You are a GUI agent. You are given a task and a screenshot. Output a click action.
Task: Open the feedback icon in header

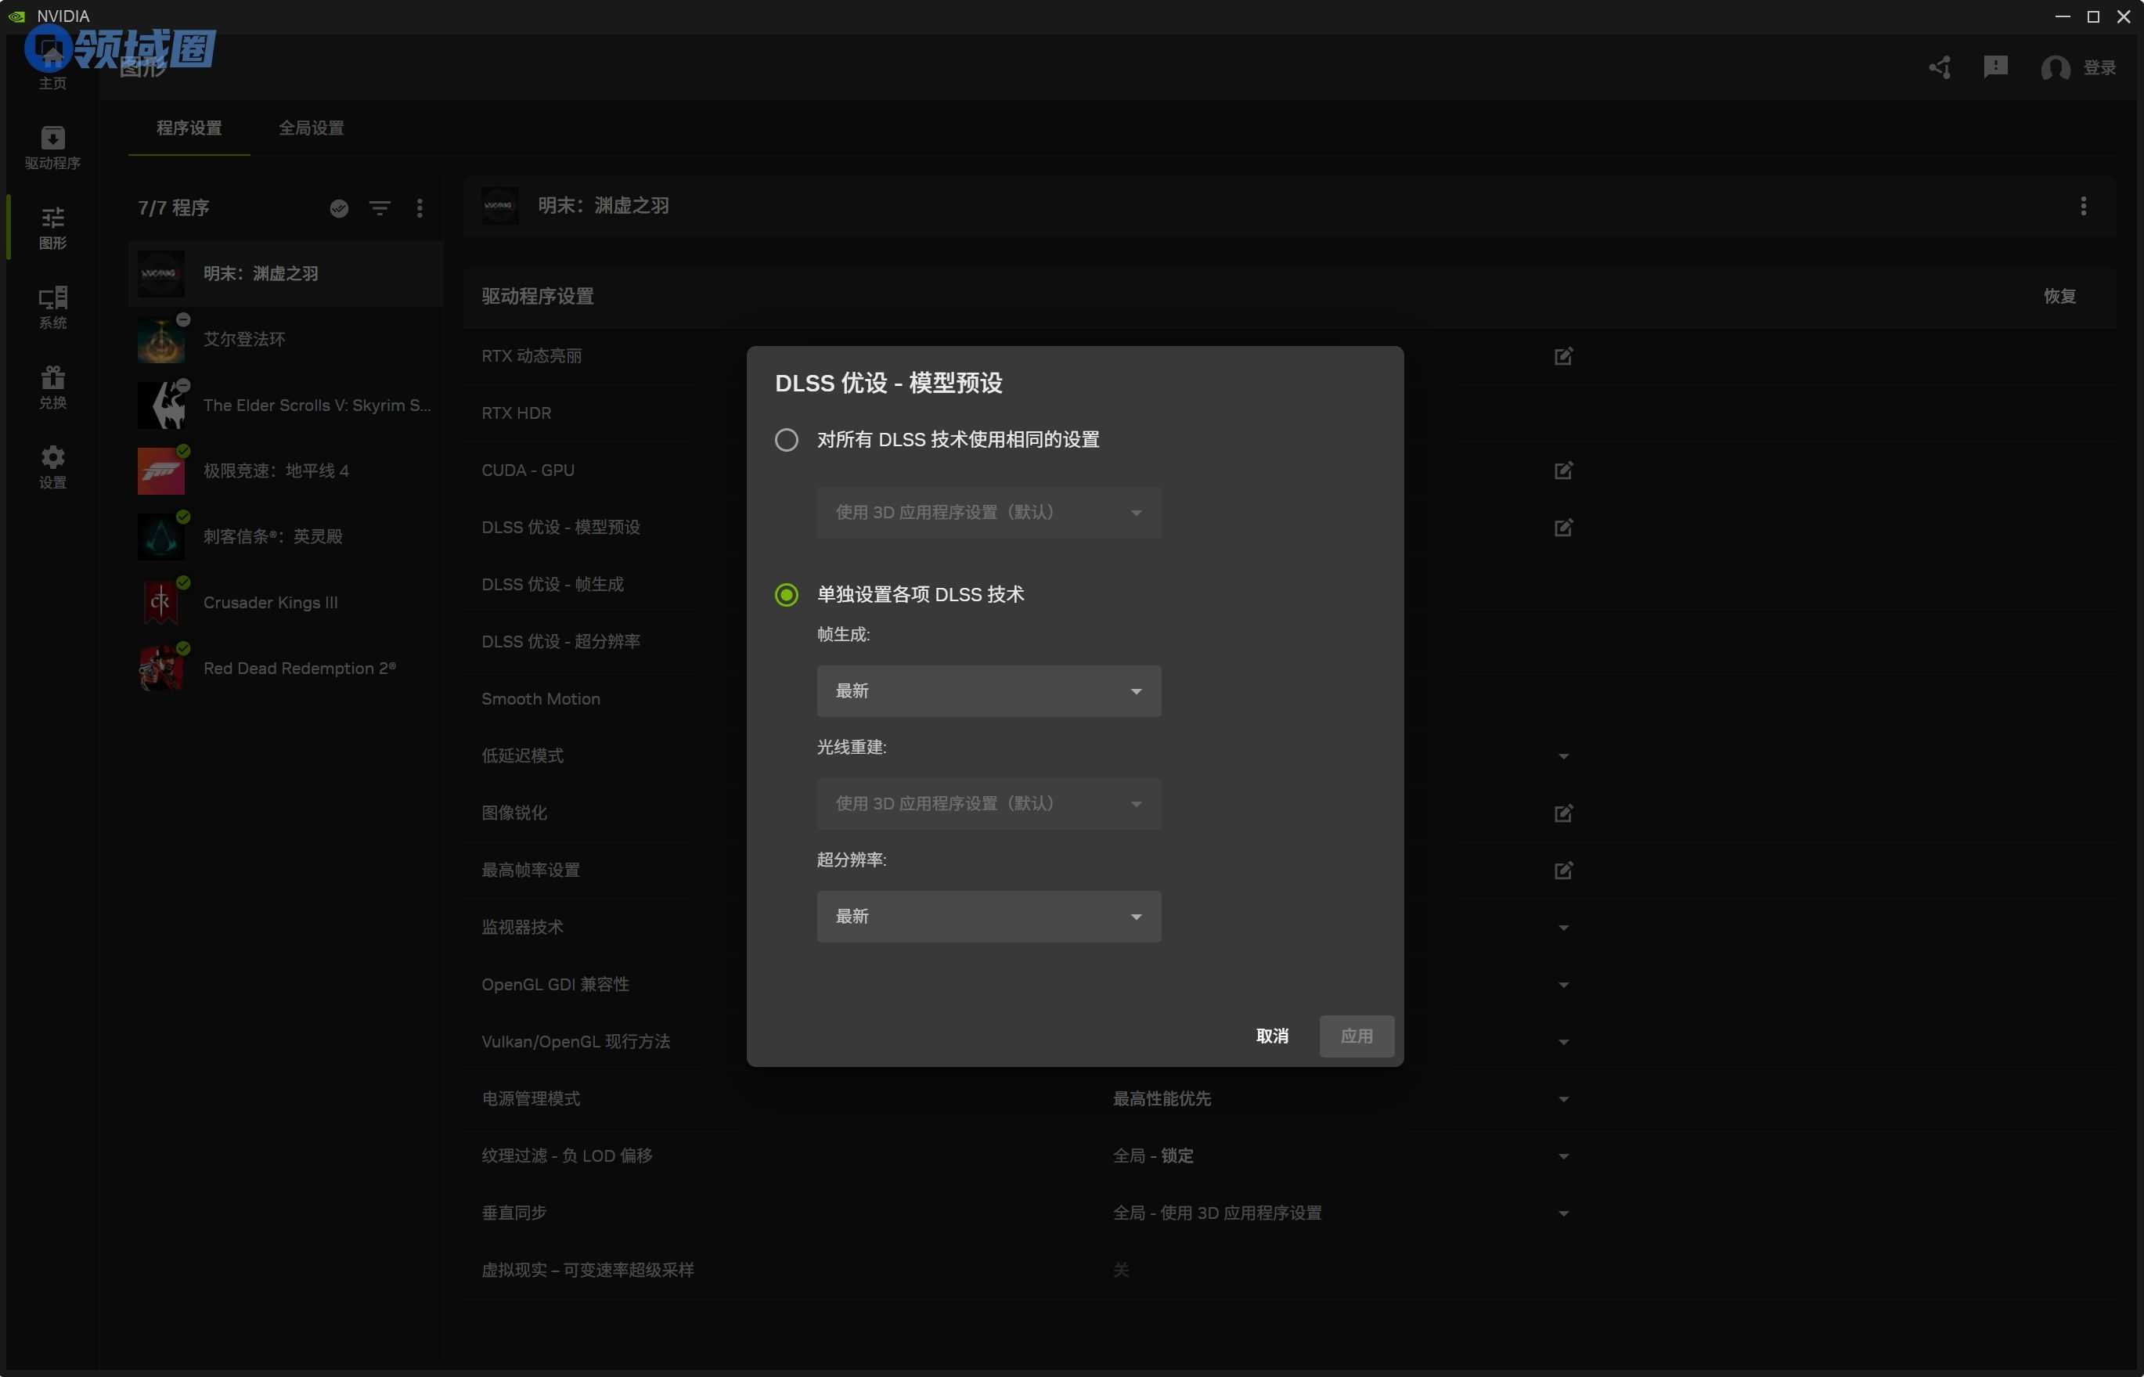point(1994,67)
